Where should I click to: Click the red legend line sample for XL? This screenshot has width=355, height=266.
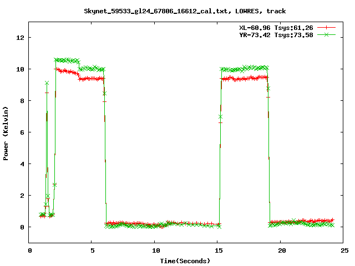(x=326, y=28)
